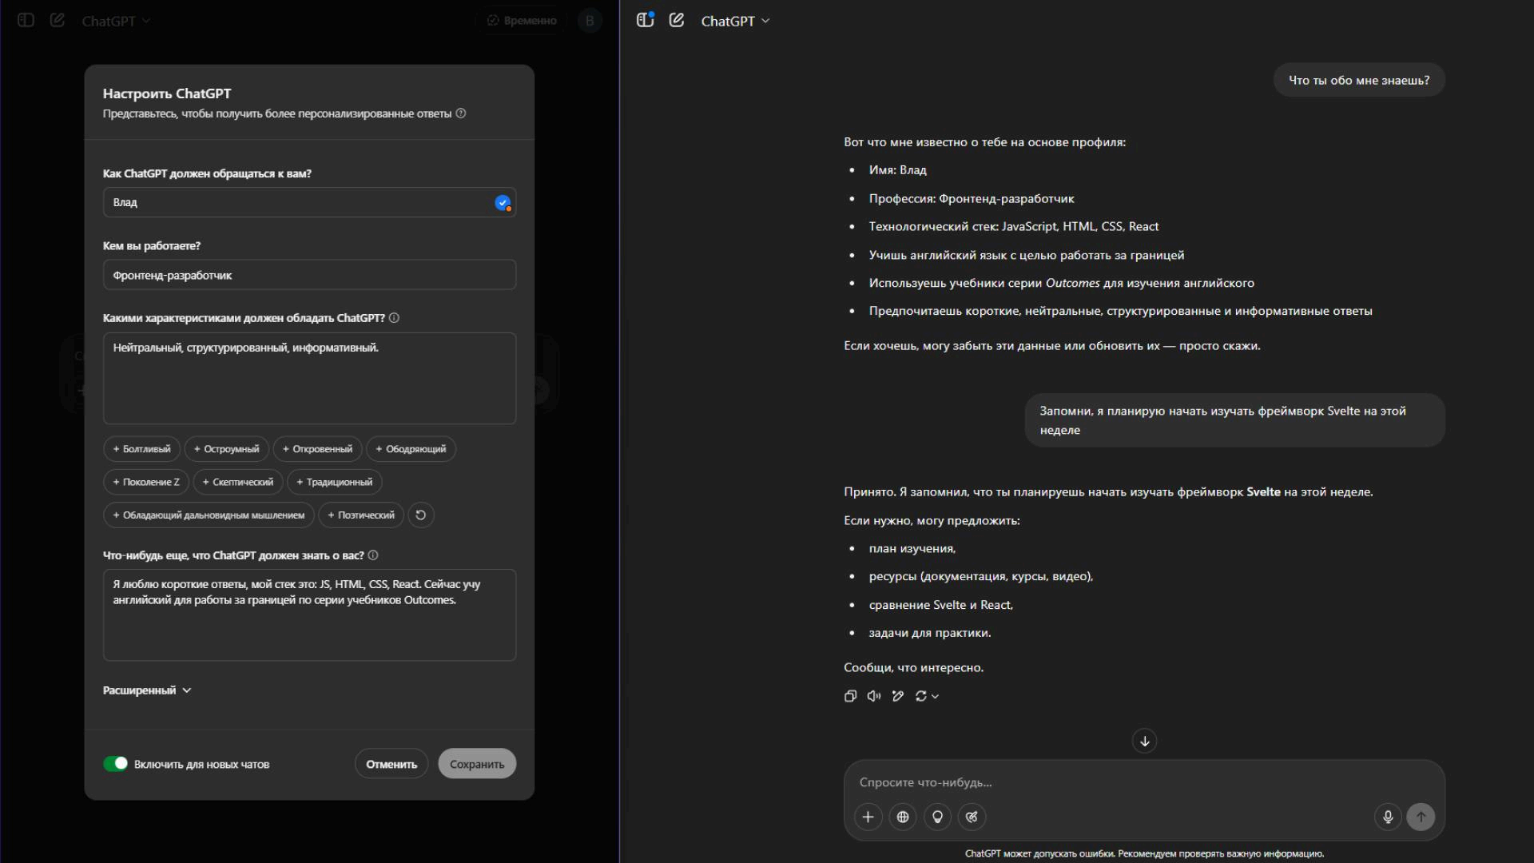The image size is (1534, 863).
Task: Plus attach icon in message composer
Action: coord(868,817)
